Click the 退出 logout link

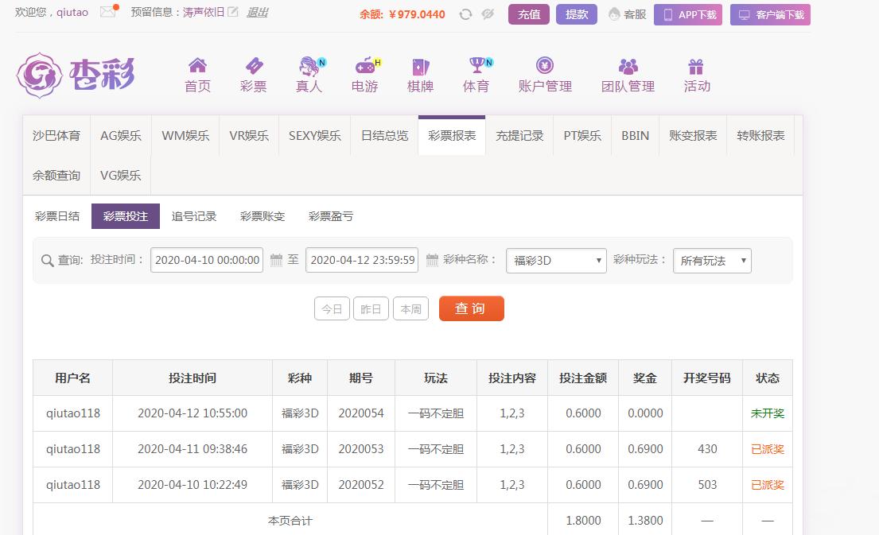coord(257,12)
